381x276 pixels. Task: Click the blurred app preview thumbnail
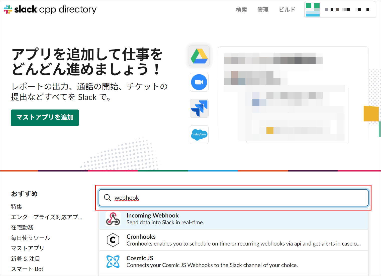click(x=293, y=94)
